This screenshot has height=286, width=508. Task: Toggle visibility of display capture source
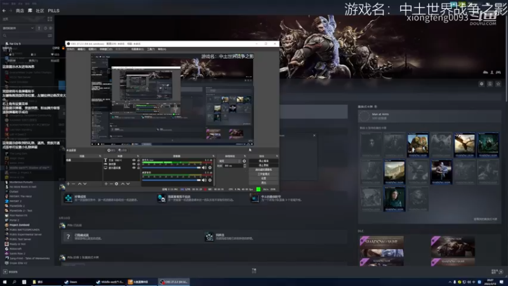[133, 168]
